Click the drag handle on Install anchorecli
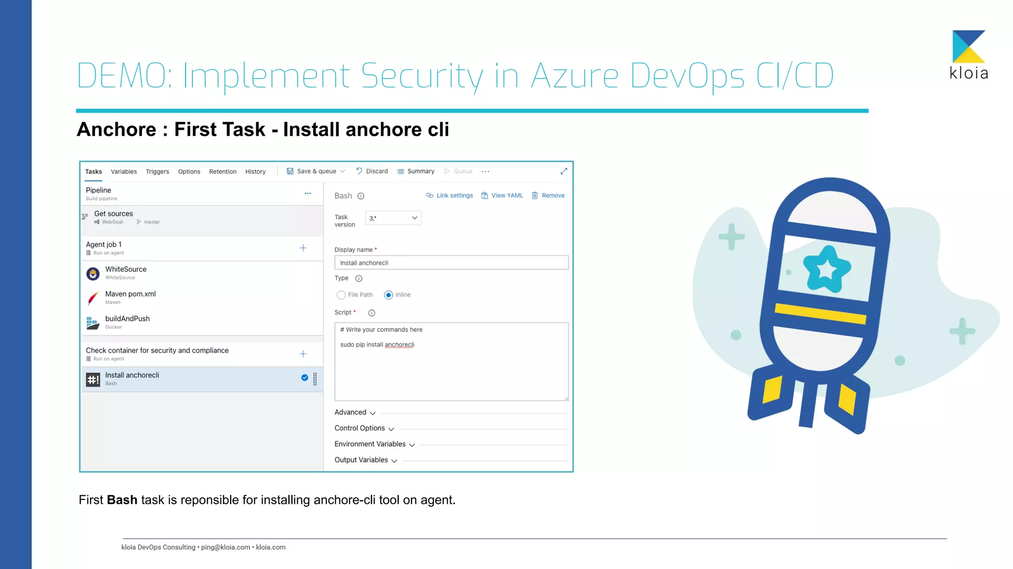 [315, 379]
